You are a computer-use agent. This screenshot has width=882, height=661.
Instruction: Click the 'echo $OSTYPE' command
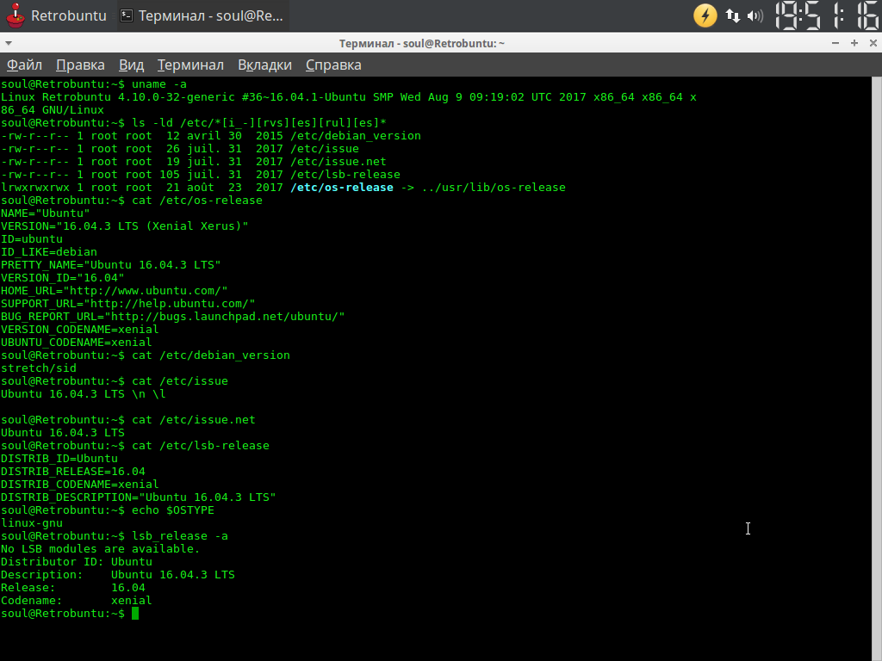173,511
